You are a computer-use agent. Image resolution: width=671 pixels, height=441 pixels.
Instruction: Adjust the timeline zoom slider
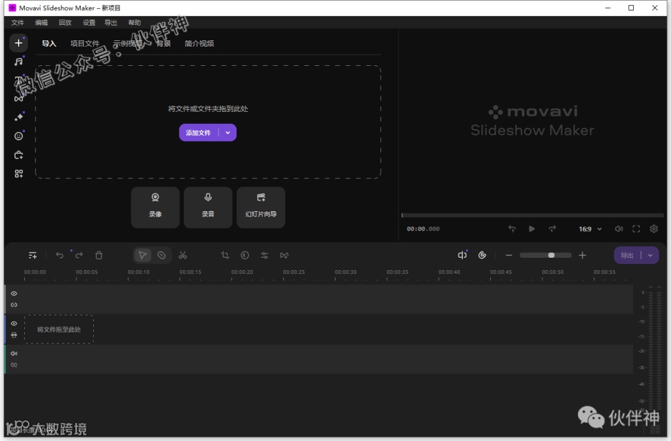pyautogui.click(x=545, y=255)
